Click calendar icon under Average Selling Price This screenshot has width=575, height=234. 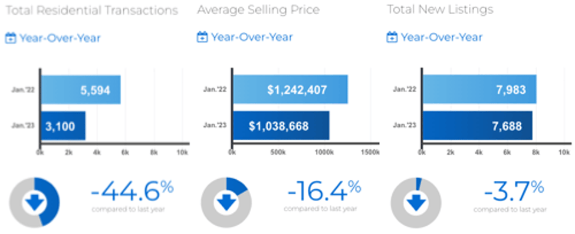[x=202, y=37]
